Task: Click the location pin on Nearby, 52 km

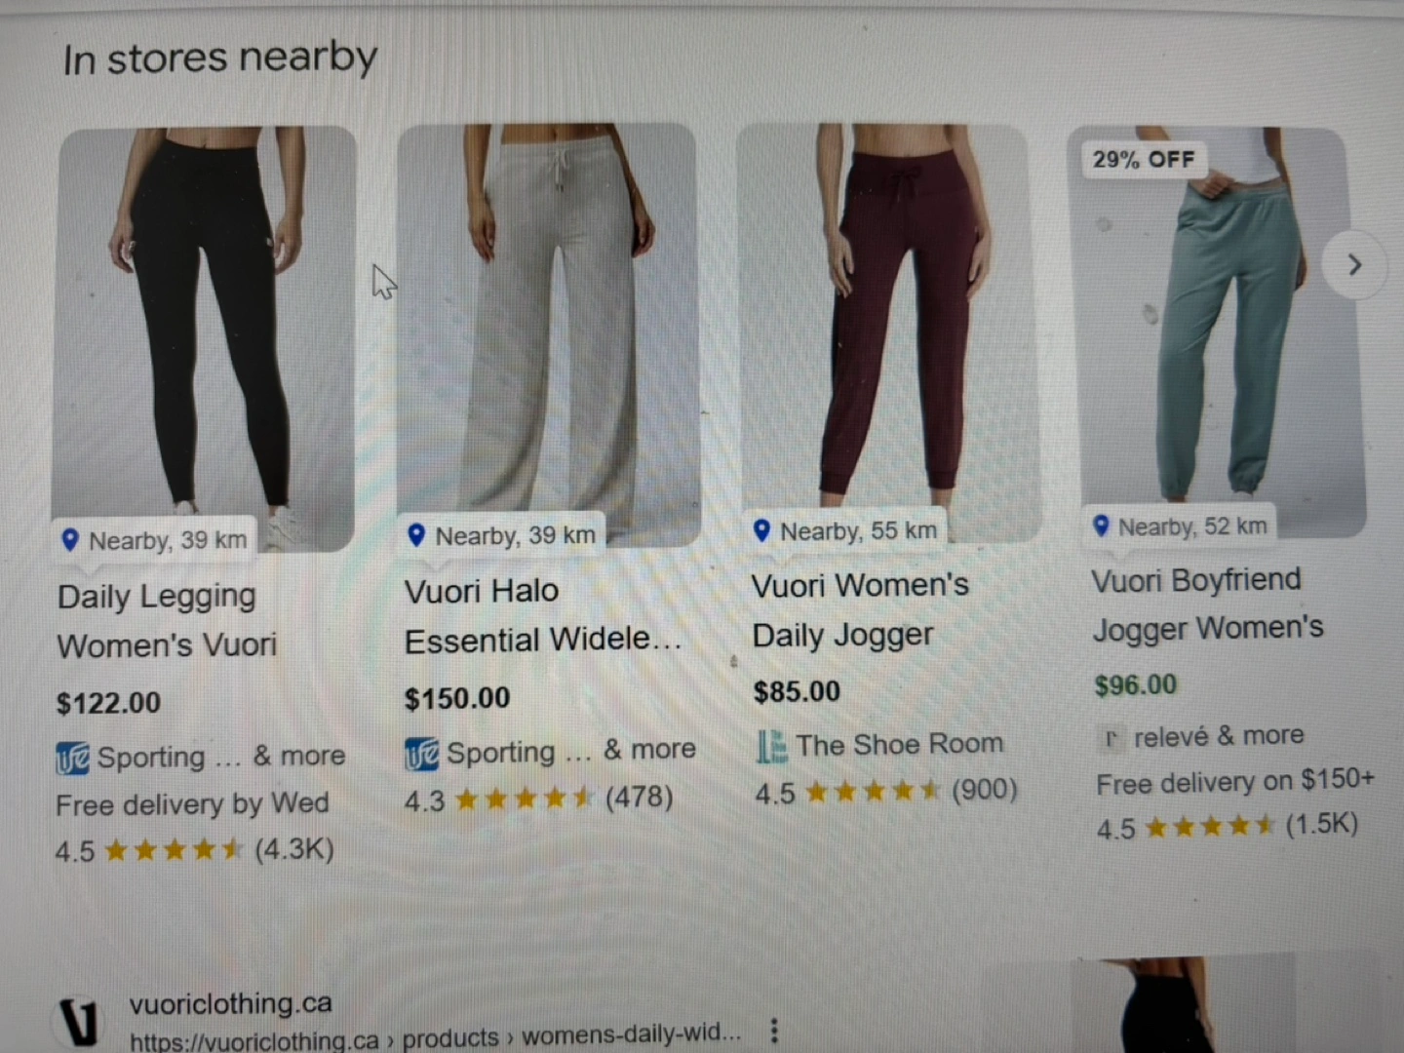Action: [x=1101, y=526]
